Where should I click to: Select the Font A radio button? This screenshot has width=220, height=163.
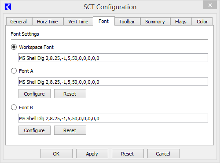(14, 71)
